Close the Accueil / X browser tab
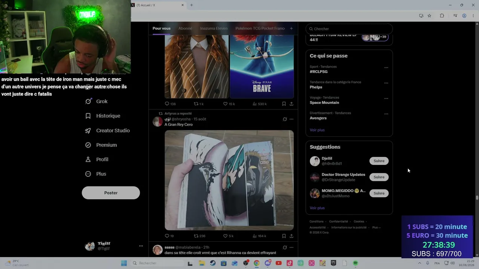Image resolution: width=479 pixels, height=269 pixels. 183,5
